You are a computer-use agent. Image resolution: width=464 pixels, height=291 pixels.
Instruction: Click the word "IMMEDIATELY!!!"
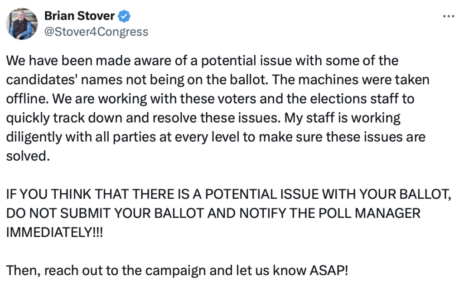pos(54,234)
